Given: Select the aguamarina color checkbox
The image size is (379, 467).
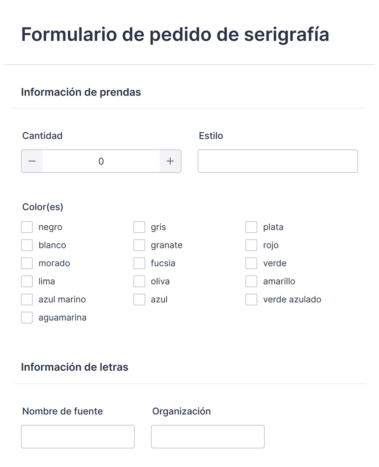Looking at the screenshot, I should 27,318.
